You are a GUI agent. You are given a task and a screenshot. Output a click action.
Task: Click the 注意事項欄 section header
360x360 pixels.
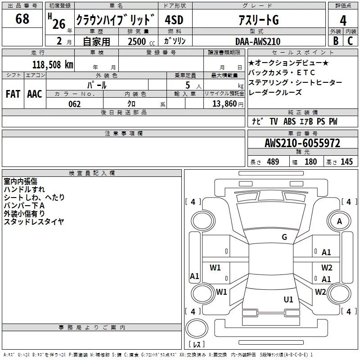(123, 133)
